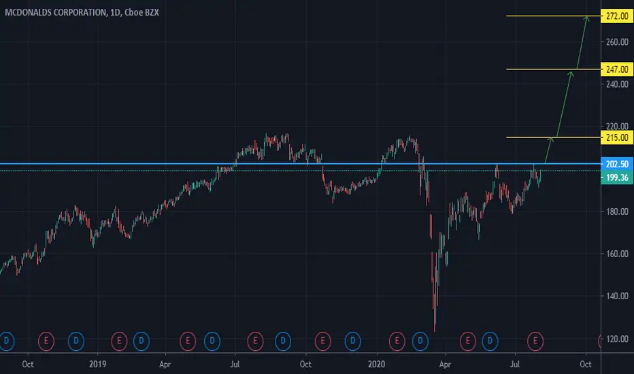
Task: Open the earnings marker for late July 2019
Action: [255, 341]
